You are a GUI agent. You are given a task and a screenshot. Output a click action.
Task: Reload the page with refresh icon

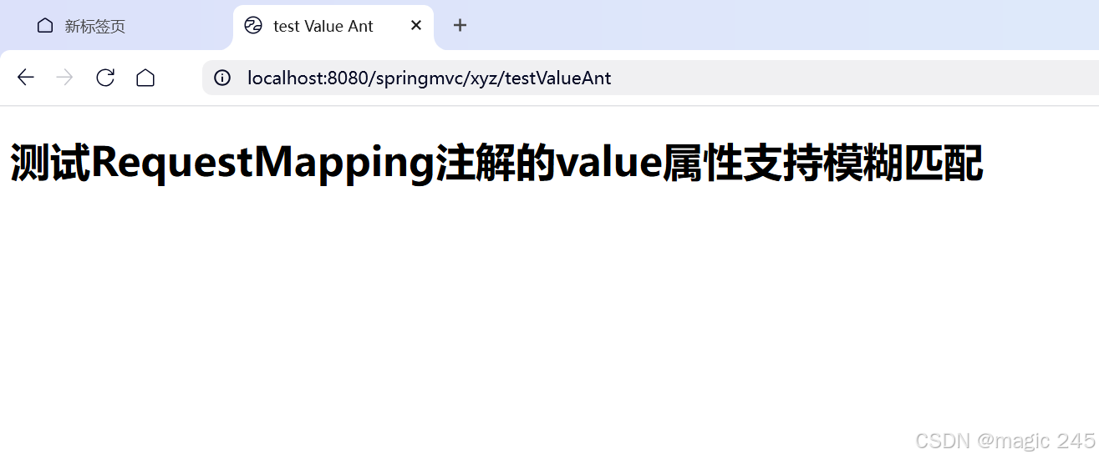(x=105, y=78)
